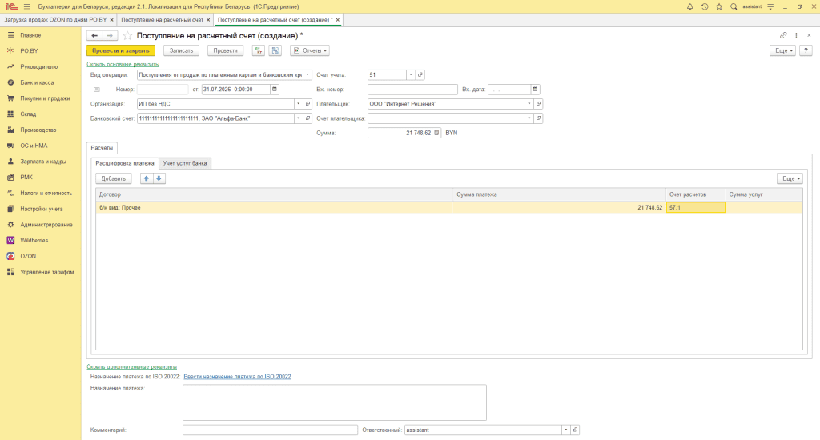The width and height of the screenshot is (820, 440).
Task: Go forward with right arrow
Action: point(109,35)
